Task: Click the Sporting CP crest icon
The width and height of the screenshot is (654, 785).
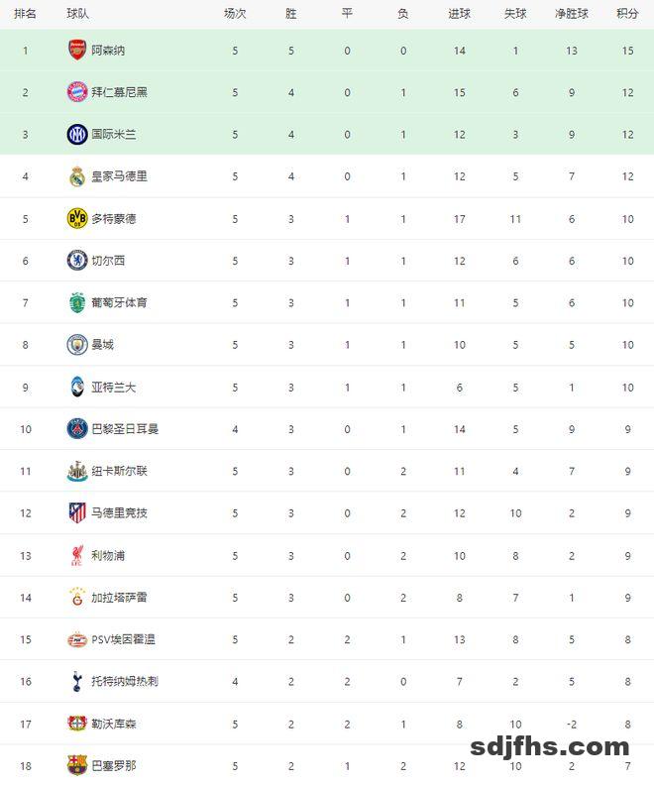Action: click(77, 302)
